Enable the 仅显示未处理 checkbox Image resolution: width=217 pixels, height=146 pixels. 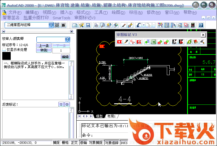click(4, 49)
